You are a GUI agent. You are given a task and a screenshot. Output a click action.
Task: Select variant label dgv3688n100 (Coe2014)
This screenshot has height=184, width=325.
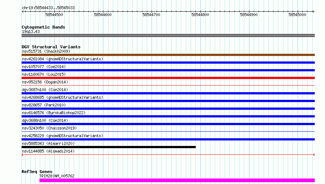coord(45,120)
